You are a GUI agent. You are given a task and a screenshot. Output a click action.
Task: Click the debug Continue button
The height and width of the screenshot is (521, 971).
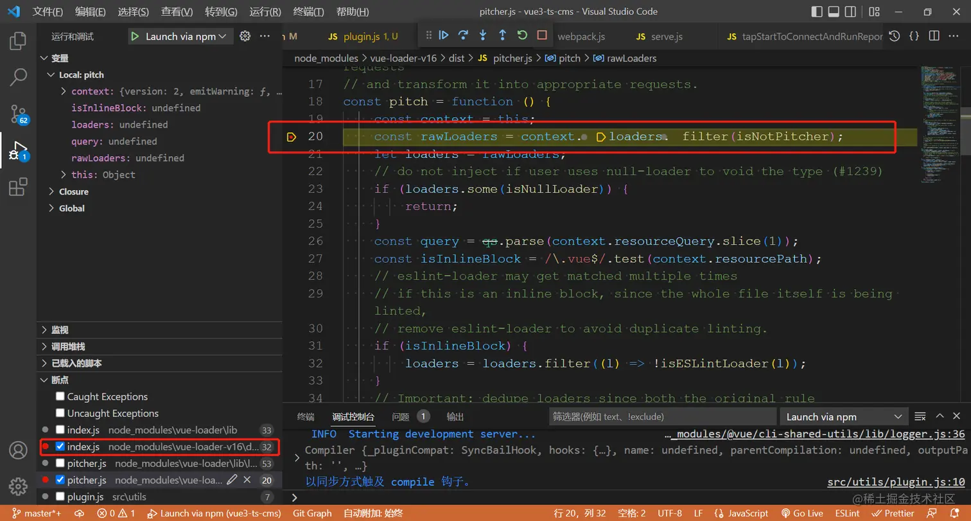point(444,35)
